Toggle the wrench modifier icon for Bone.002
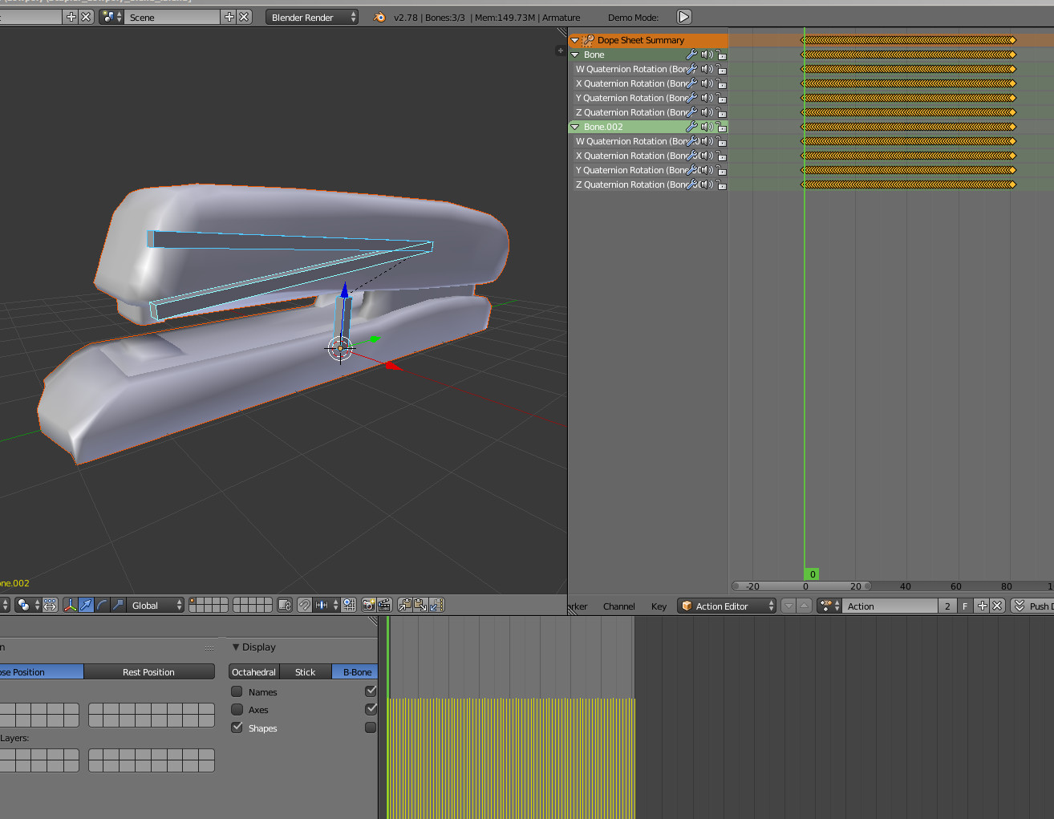This screenshot has width=1054, height=819. [x=691, y=127]
